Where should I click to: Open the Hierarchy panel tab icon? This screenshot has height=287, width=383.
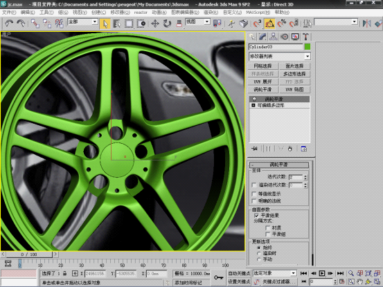point(274,37)
